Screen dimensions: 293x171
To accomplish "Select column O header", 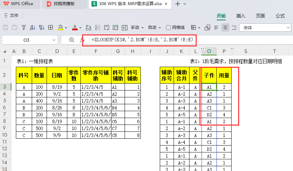I will [x=209, y=51].
